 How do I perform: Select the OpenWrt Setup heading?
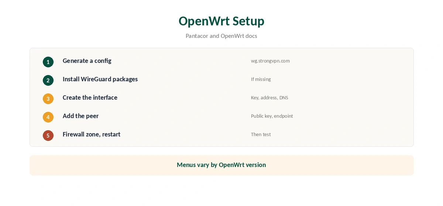click(221, 21)
